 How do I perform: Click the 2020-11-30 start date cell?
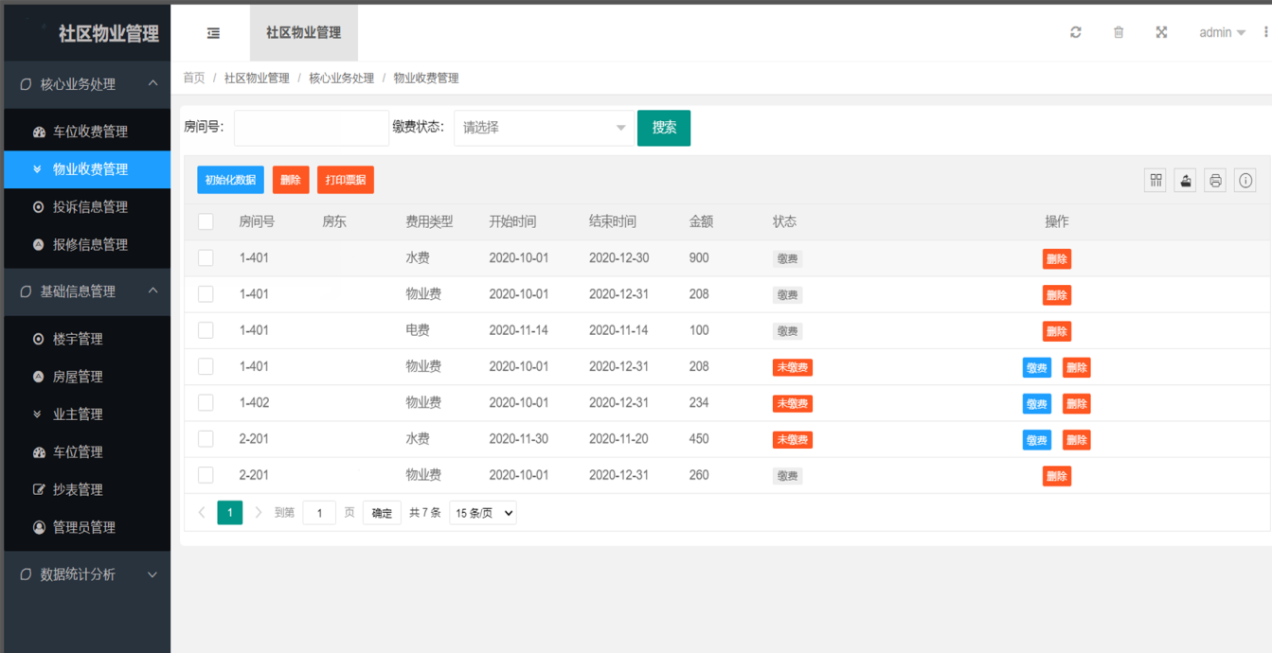coord(518,439)
